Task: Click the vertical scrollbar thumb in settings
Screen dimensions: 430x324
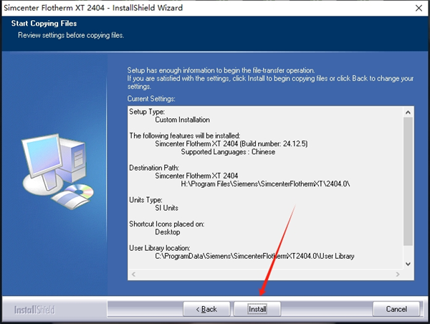Action: pos(408,181)
